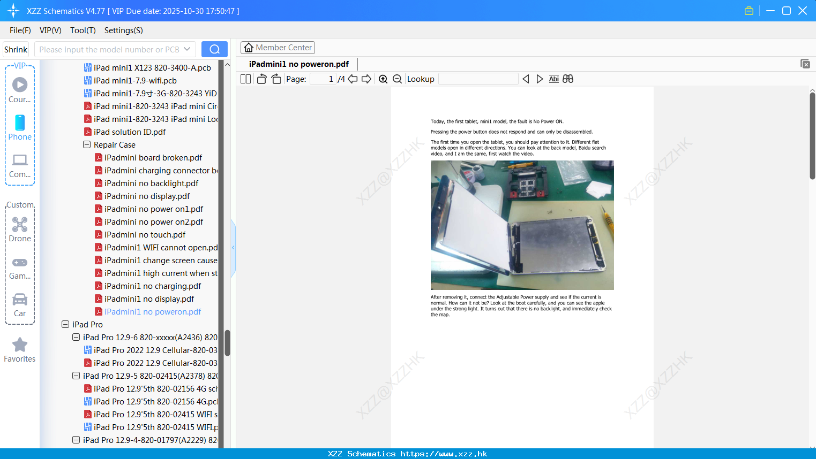Collapse iPad Pro tree node
Image resolution: width=816 pixels, height=459 pixels.
(65, 325)
